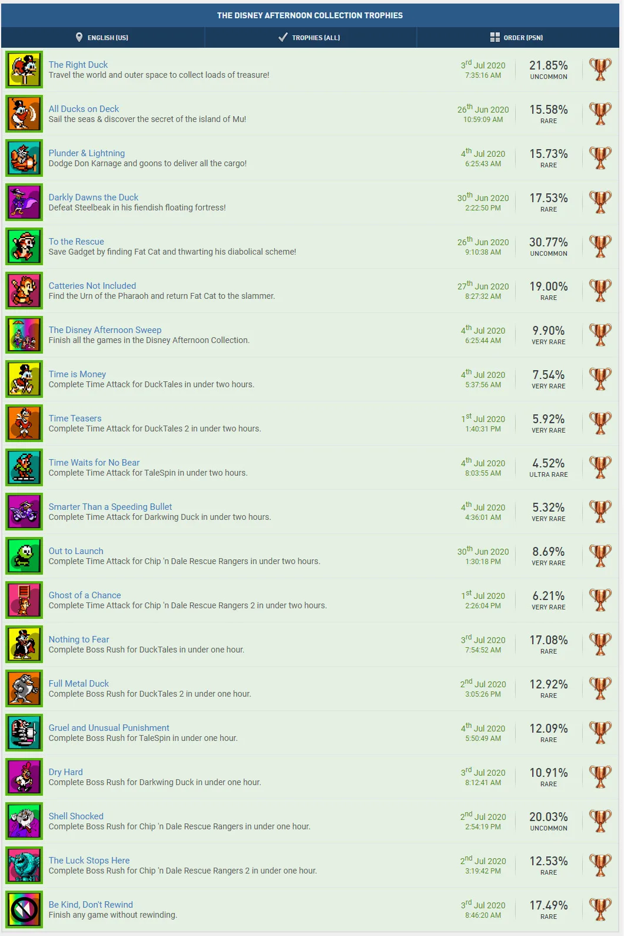Viewport: 624px width, 936px height.
Task: Open The Disney Afternoon Sweep trophy link
Action: (x=105, y=330)
